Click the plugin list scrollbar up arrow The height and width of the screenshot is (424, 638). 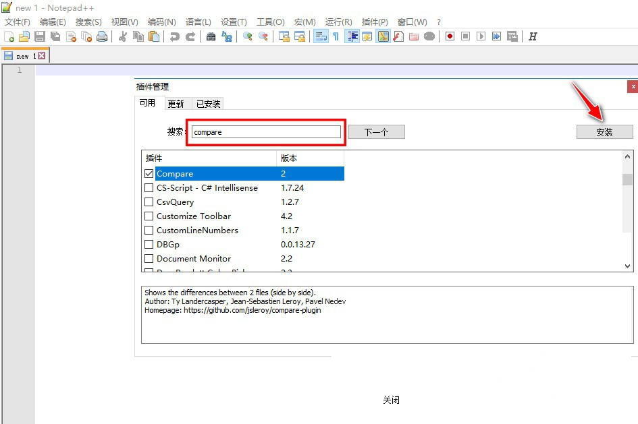click(x=627, y=156)
